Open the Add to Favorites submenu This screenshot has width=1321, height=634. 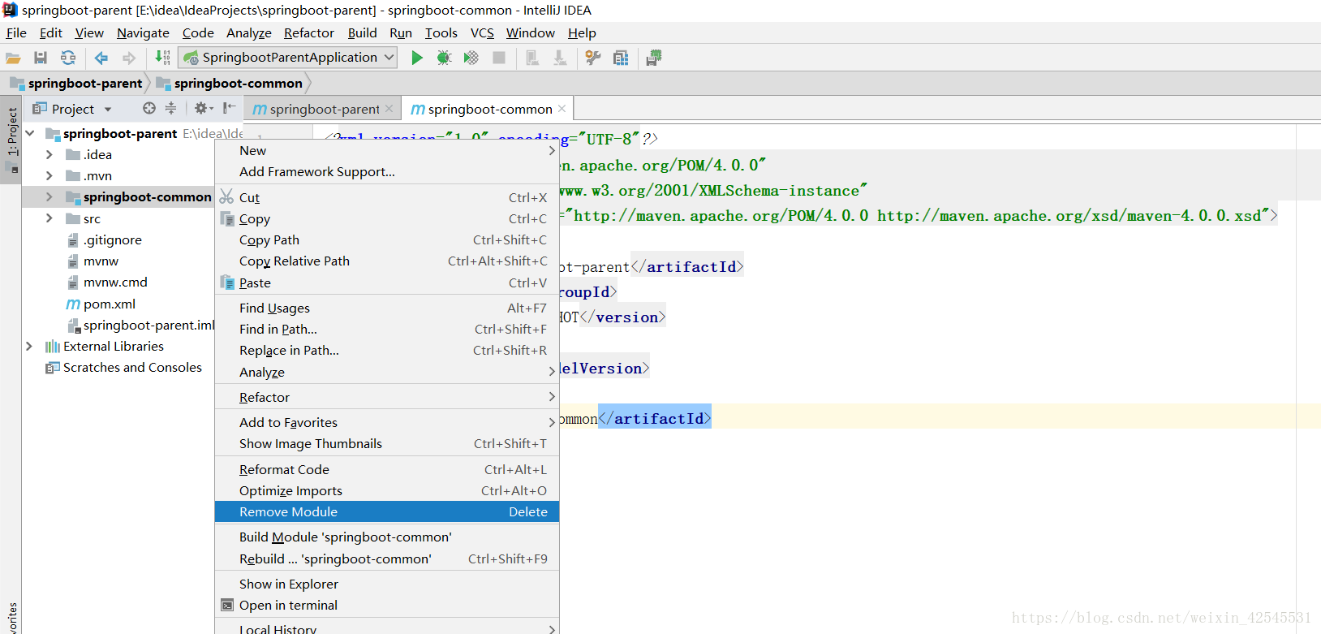(387, 422)
